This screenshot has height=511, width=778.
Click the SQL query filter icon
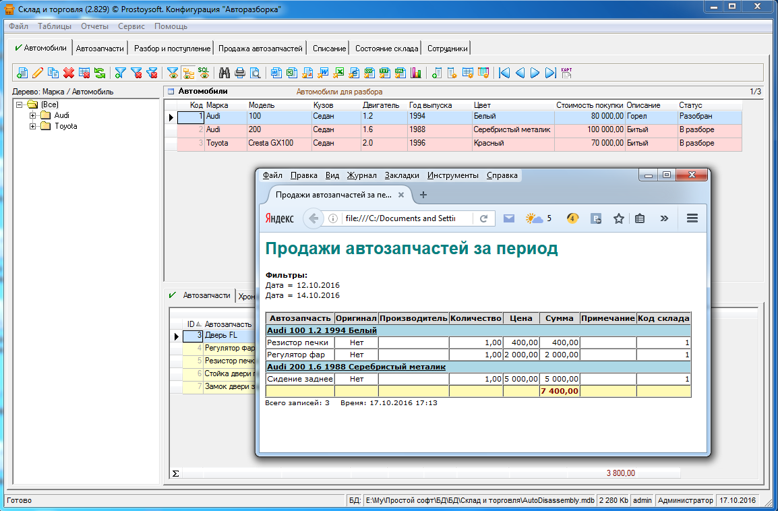203,73
